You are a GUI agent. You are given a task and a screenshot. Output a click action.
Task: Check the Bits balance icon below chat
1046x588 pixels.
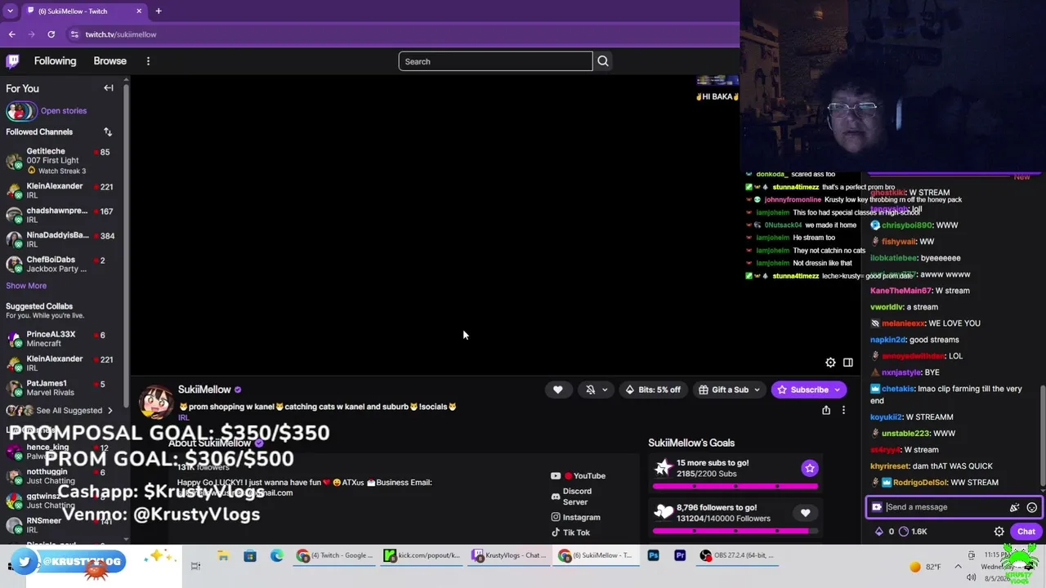click(879, 532)
